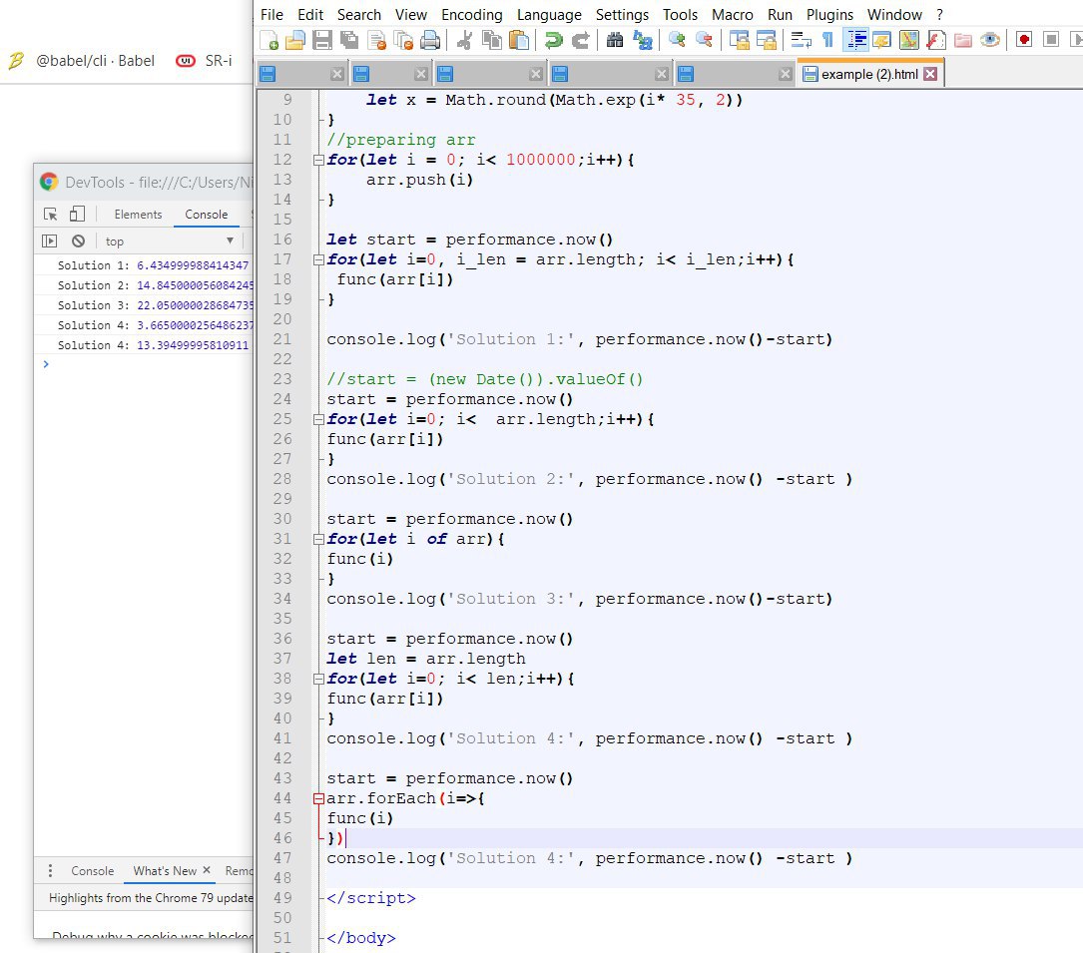The height and width of the screenshot is (953, 1083).
Task: Open the Settings menu
Action: [x=622, y=15]
